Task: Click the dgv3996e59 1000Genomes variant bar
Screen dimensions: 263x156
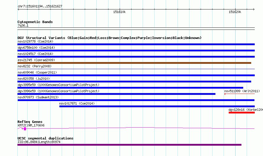Action: (116, 94)
